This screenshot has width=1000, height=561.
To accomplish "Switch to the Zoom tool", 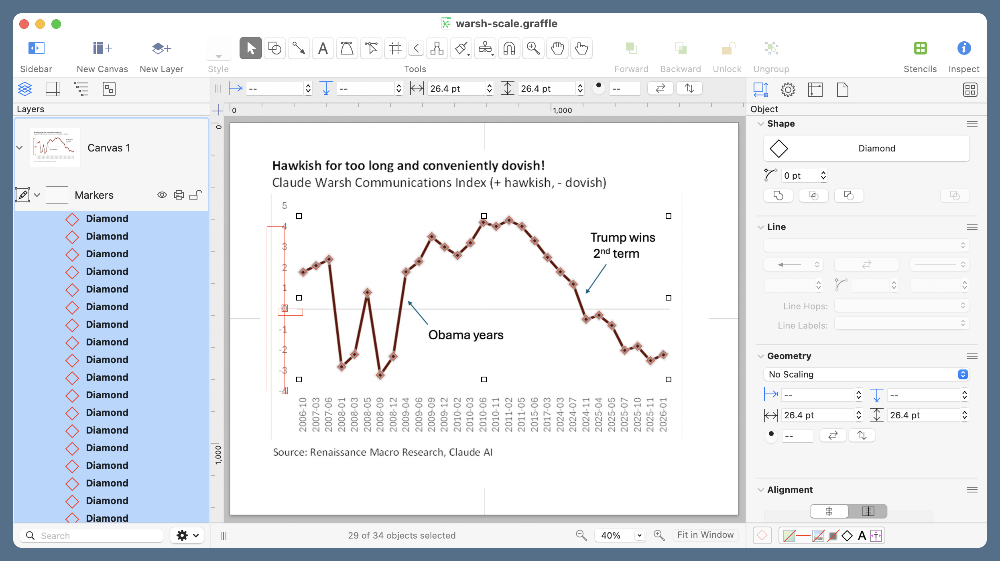I will pyautogui.click(x=533, y=48).
